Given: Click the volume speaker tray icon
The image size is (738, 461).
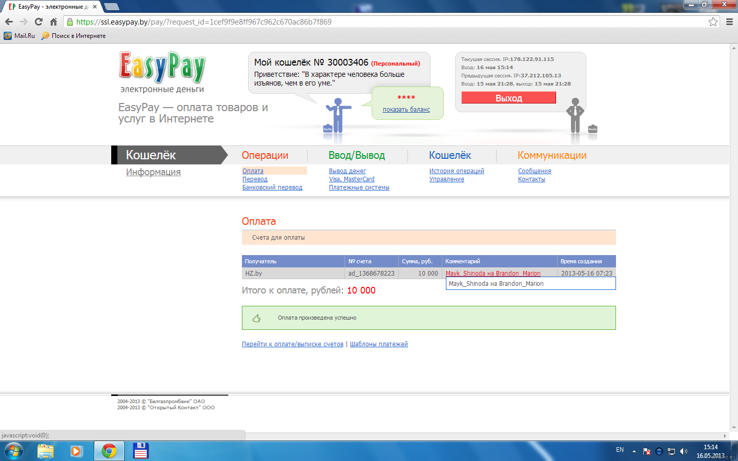Looking at the screenshot, I should [x=683, y=451].
